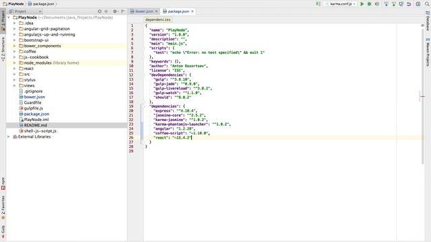Start debugging with the green bug icon
Image resolution: width=431 pixels, height=242 pixels.
370,4
